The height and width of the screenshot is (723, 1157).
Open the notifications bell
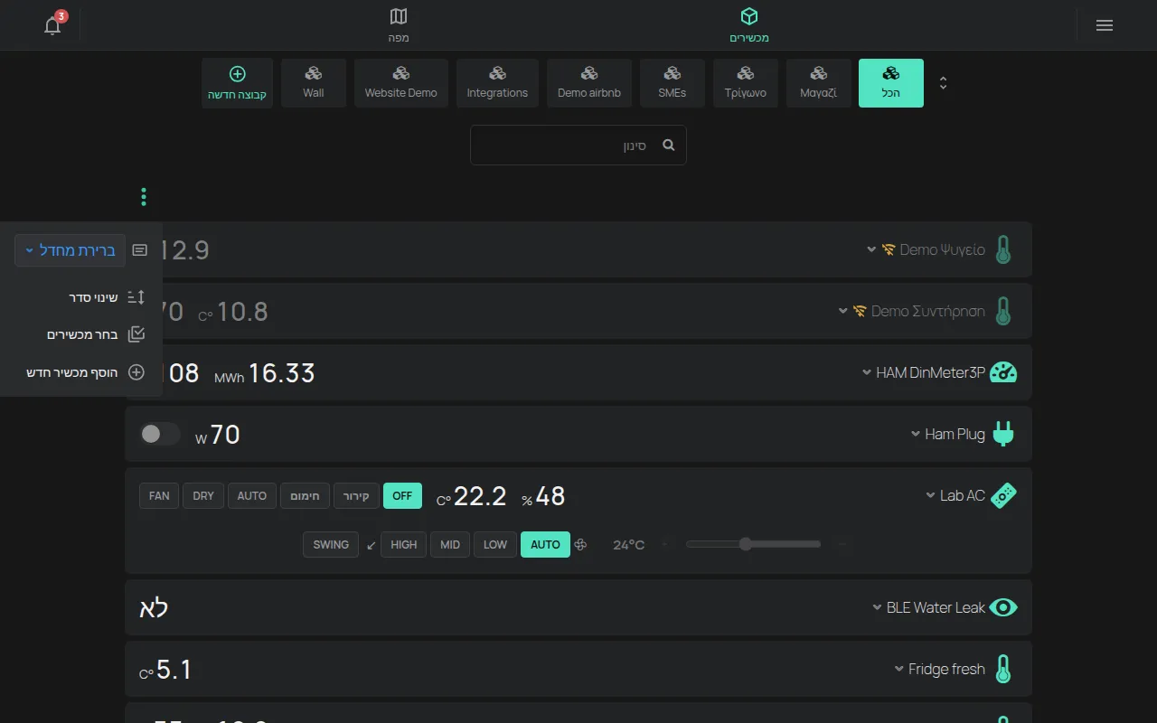tap(52, 25)
